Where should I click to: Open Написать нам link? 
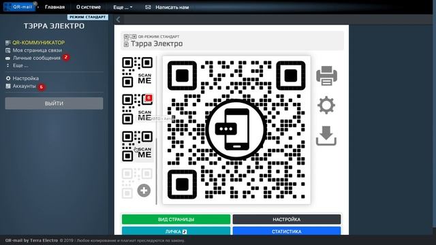pyautogui.click(x=172, y=7)
